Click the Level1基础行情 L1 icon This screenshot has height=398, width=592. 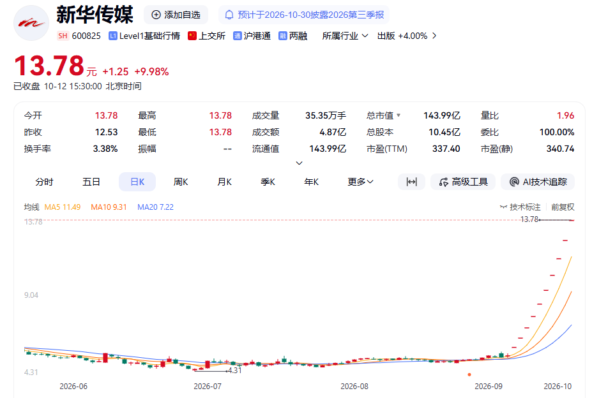click(x=112, y=36)
